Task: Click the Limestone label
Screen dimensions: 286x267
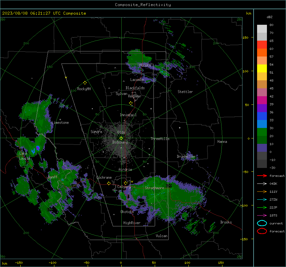Action: [x=60, y=123]
